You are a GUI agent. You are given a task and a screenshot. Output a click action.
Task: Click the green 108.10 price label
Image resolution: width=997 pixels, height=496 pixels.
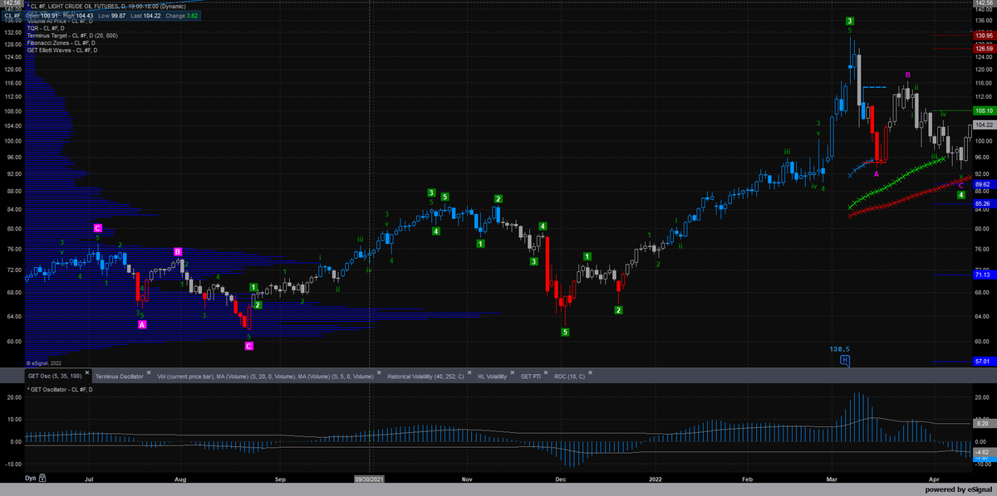coord(984,110)
